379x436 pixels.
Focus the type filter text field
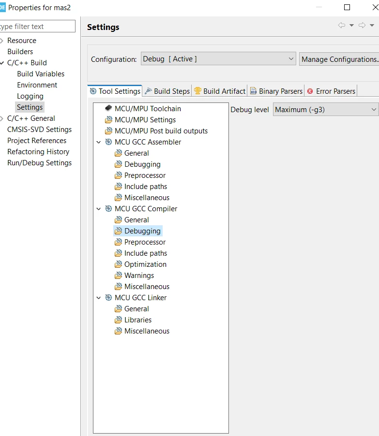click(x=37, y=27)
